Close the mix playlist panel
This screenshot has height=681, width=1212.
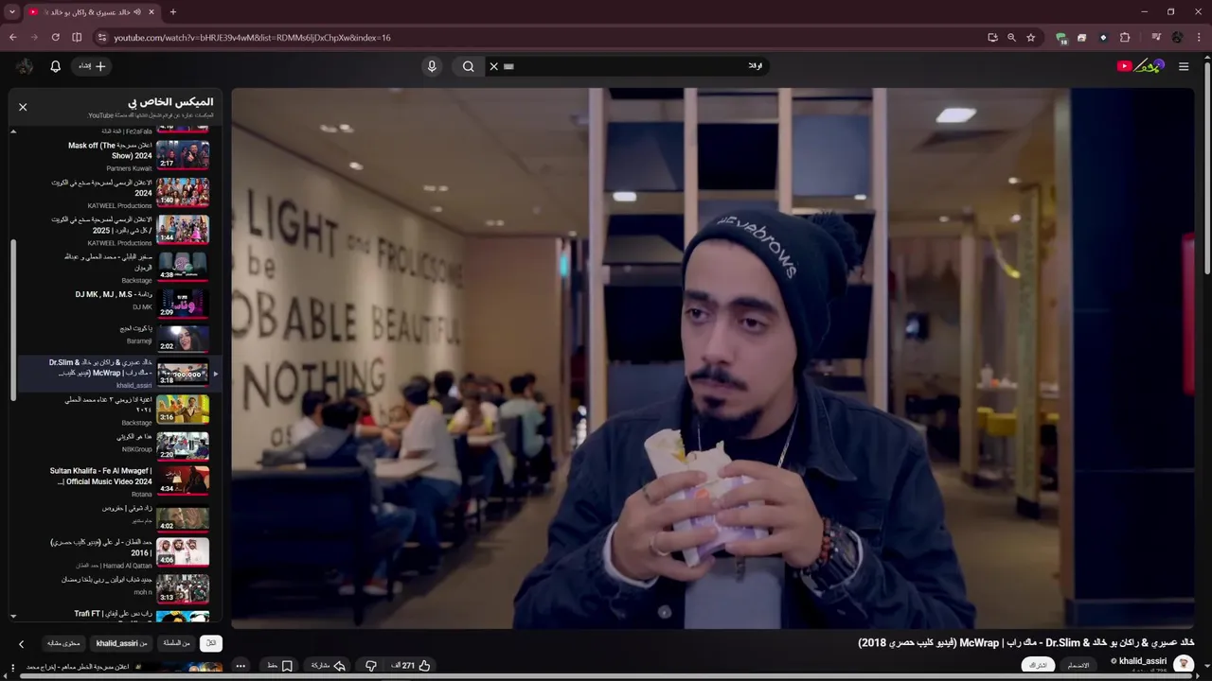pos(23,107)
